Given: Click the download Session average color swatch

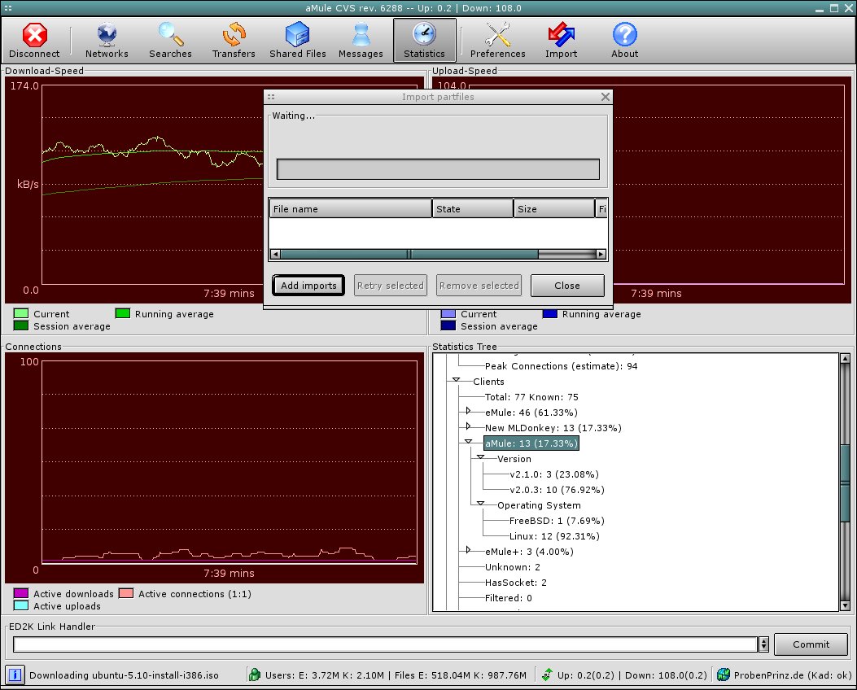Looking at the screenshot, I should pos(21,325).
